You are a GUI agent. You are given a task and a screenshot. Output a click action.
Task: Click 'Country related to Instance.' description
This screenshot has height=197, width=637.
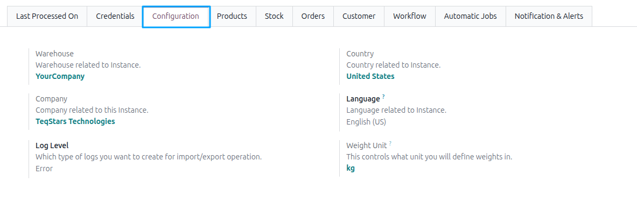pyautogui.click(x=393, y=65)
